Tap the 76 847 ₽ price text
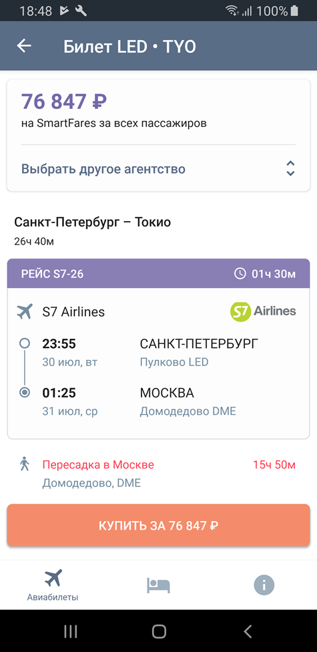Viewport: 317px width, 652px height. (x=64, y=101)
